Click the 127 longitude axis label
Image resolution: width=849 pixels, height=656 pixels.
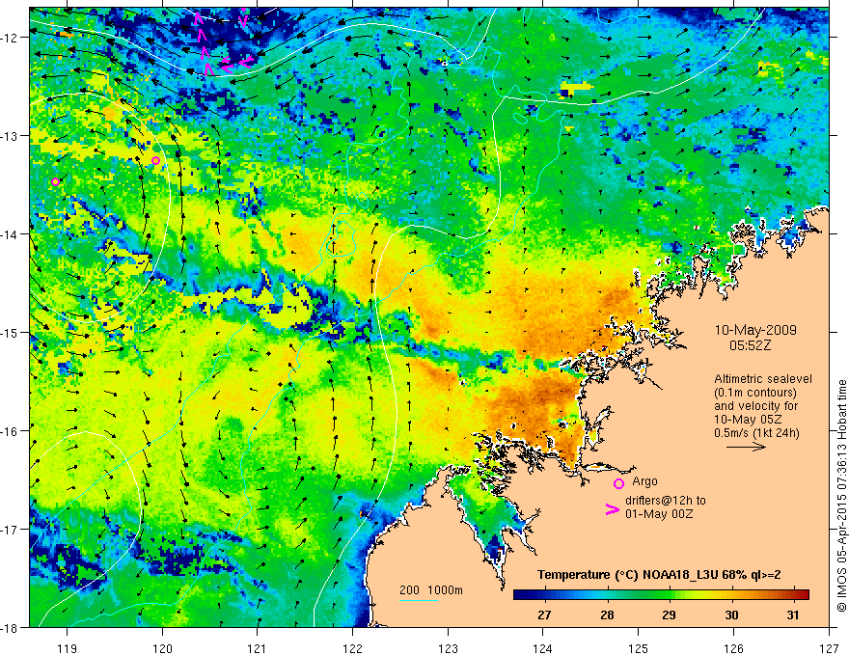(x=829, y=648)
